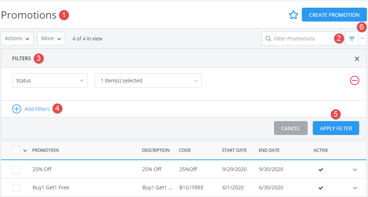The height and width of the screenshot is (197, 368).
Task: Open the Buy1 Get1 Free promotion name
Action: pos(51,188)
